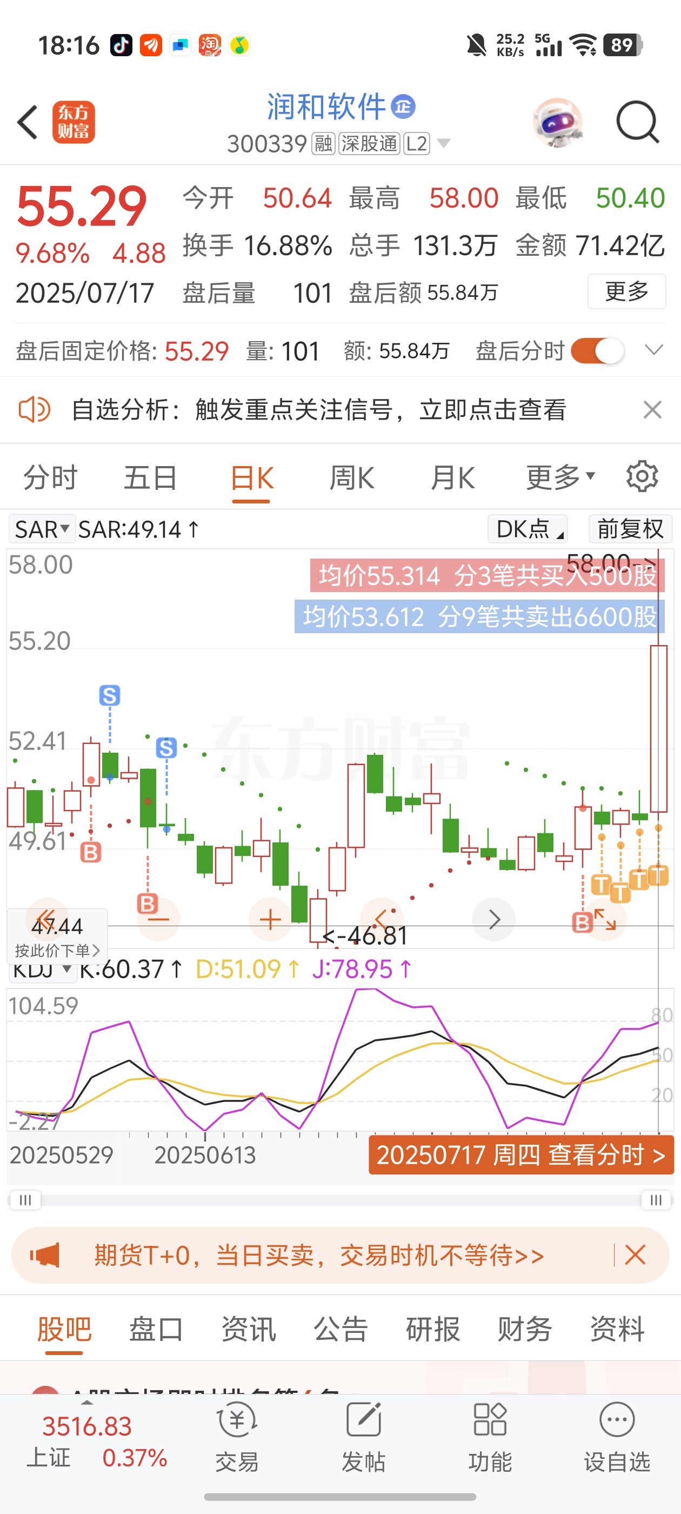Viewport: 681px width, 1514px height.
Task: Tap the 企 enterprise badge by stock name
Action: [x=403, y=107]
